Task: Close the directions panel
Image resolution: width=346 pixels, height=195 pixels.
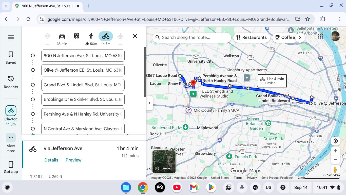Action: [135, 36]
